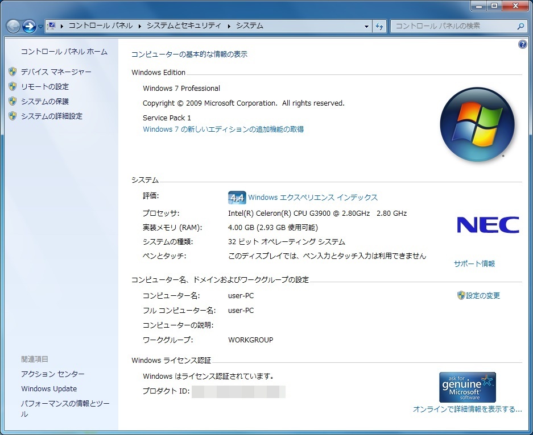This screenshot has width=533, height=435.
Task: Expand the arrow before コントロール パネル breadcrumb
Action: [x=62, y=26]
